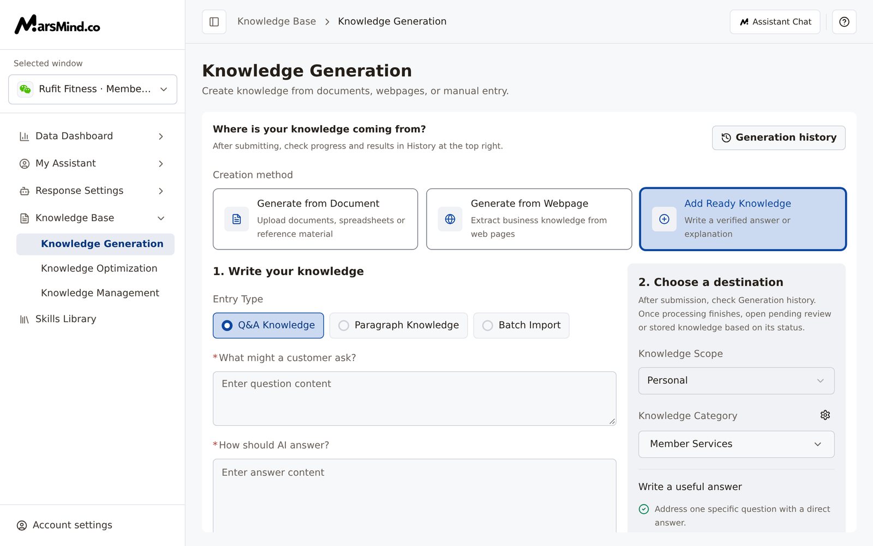The height and width of the screenshot is (546, 873).
Task: Open Response Settings menu item
Action: click(x=93, y=191)
